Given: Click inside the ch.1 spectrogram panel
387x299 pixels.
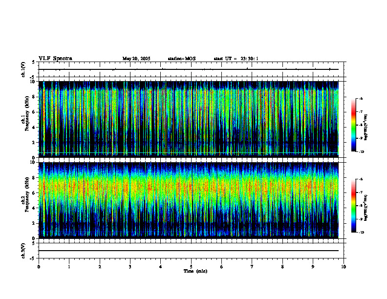Looking at the screenshot, I should pos(188,119).
